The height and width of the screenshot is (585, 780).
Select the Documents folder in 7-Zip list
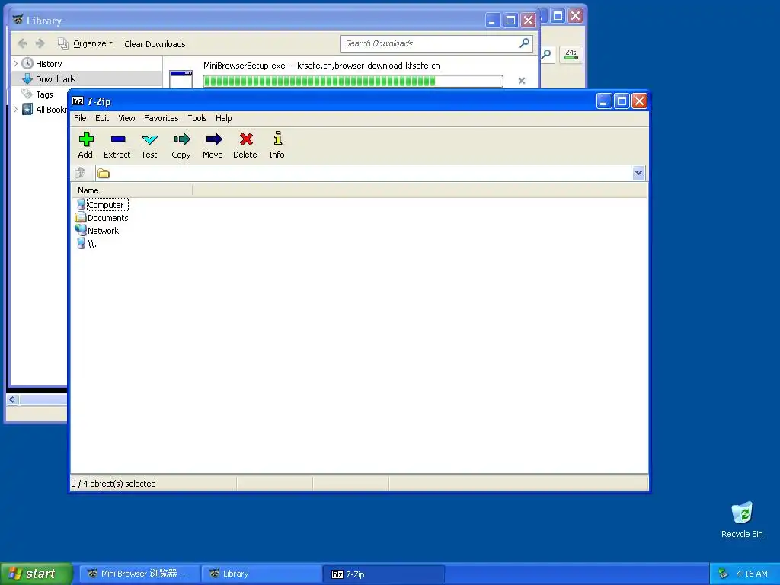click(103, 218)
